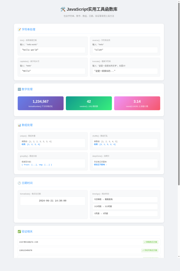Click the 3天前 → 3天前 row

point(125,214)
